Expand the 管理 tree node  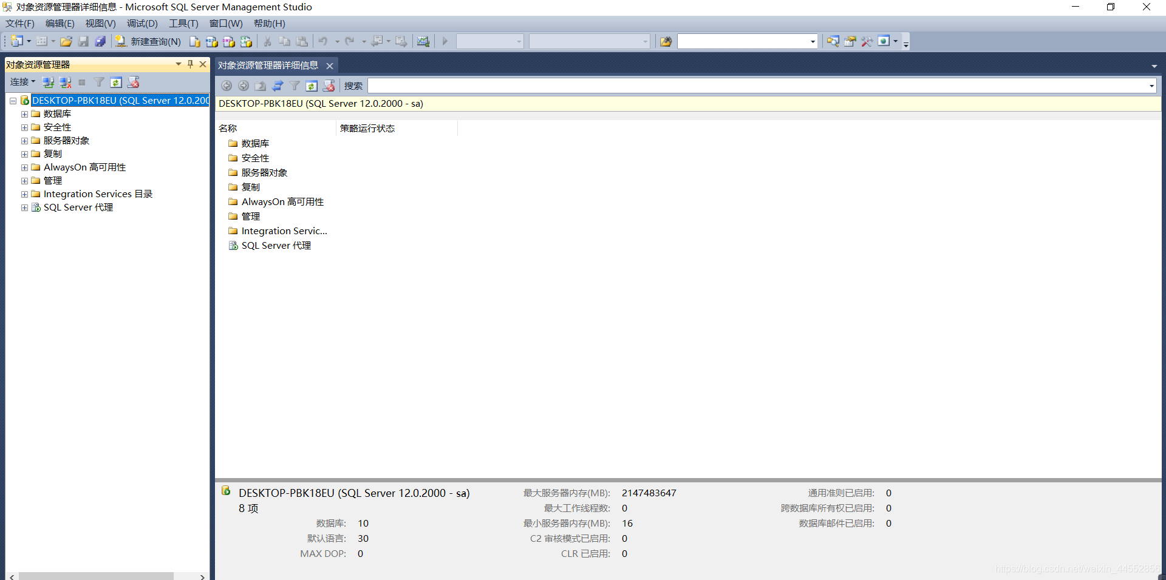tap(24, 181)
